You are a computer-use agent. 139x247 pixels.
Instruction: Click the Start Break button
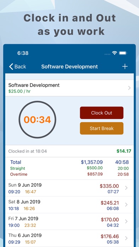(x=101, y=128)
